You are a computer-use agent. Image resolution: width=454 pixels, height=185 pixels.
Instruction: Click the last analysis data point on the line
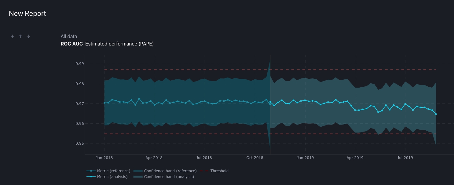(x=436, y=114)
